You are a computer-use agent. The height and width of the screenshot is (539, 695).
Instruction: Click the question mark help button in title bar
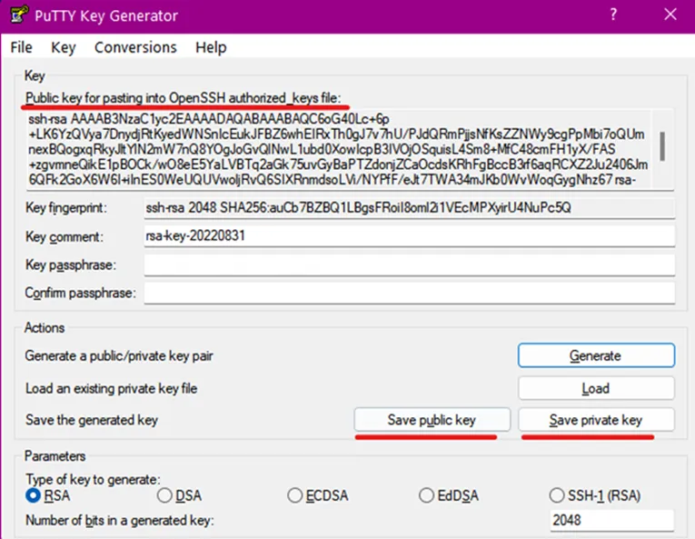coord(613,15)
